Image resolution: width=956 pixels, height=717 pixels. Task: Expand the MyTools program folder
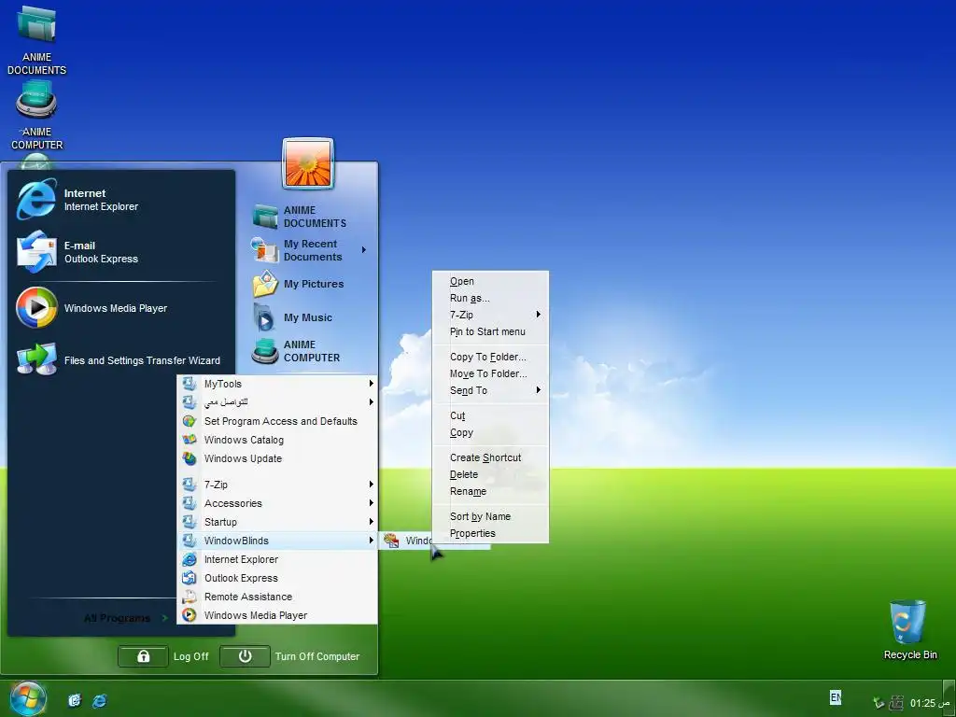[x=277, y=384]
